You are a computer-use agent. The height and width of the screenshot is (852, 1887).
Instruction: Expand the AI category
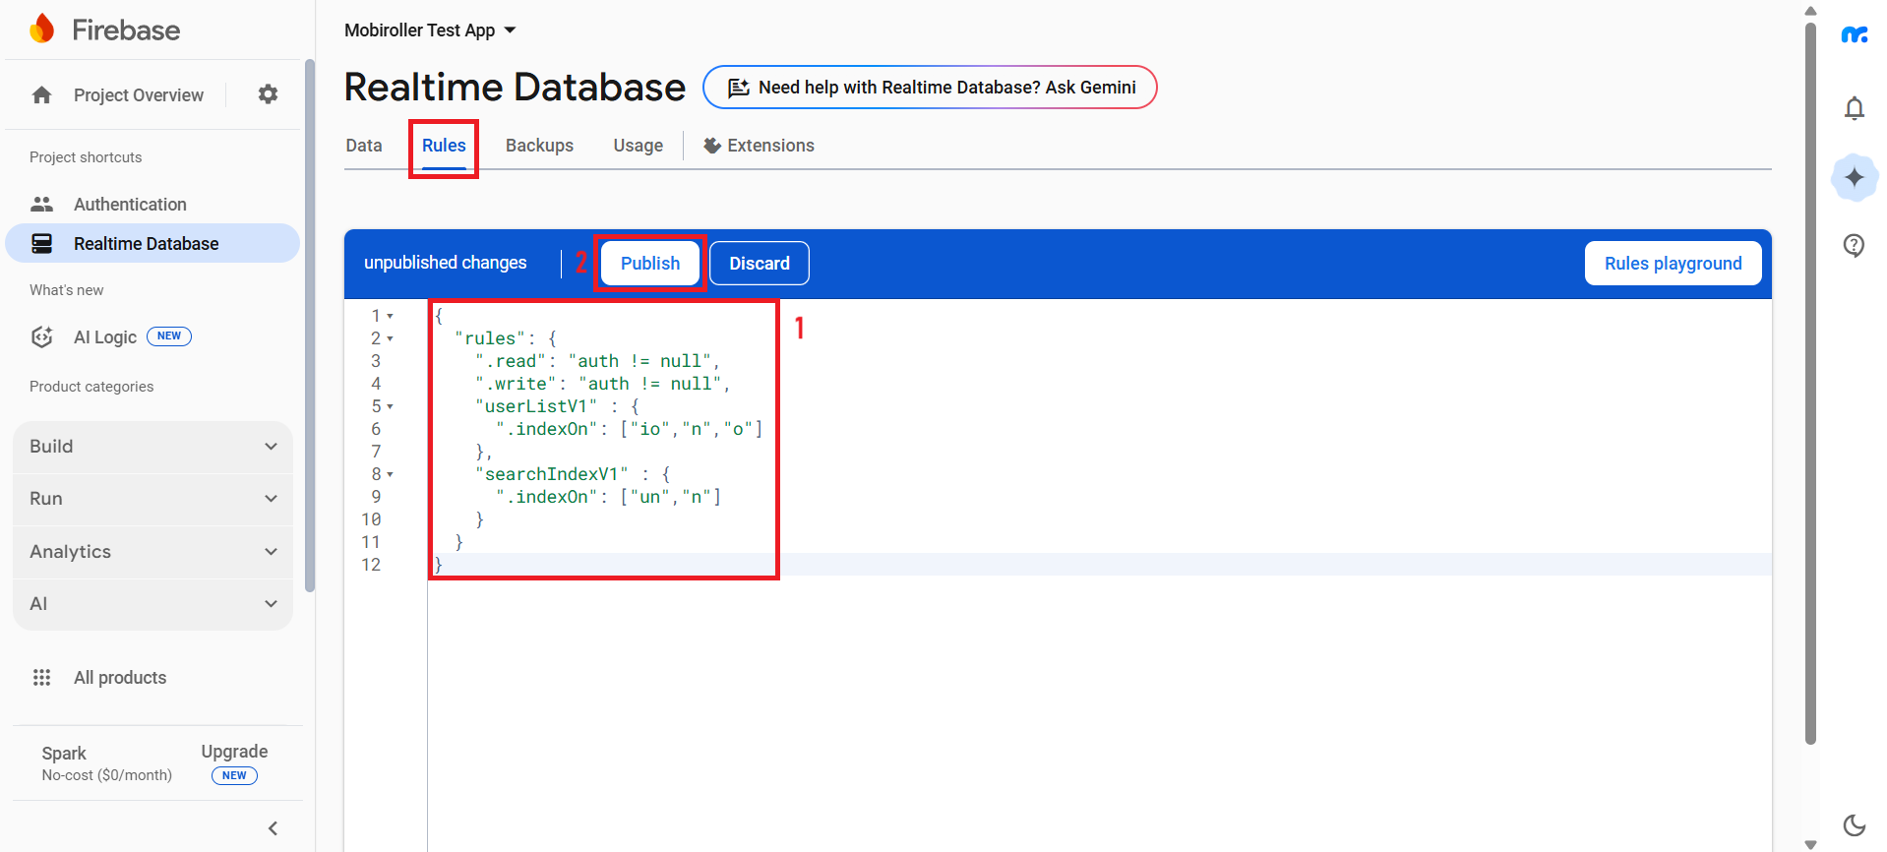pyautogui.click(x=152, y=604)
